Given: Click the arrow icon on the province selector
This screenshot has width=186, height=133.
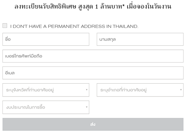Looking at the screenshot, I should tap(87, 90).
